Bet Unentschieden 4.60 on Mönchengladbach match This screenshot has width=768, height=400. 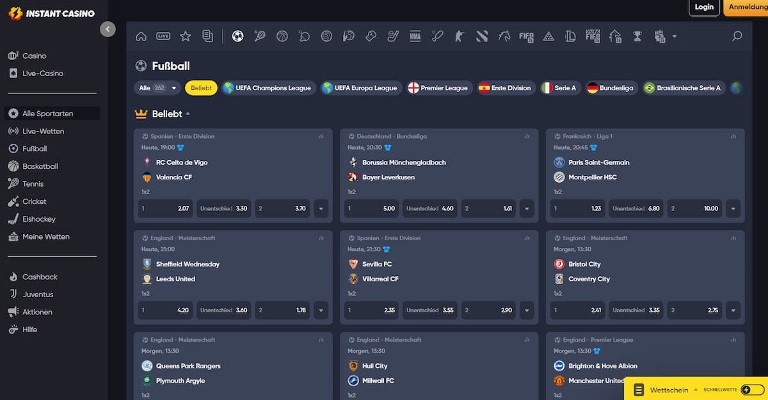point(430,208)
